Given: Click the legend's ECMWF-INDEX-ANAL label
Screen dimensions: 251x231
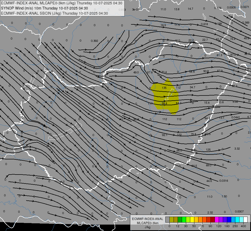Looking at the screenshot, I should click(148, 219).
